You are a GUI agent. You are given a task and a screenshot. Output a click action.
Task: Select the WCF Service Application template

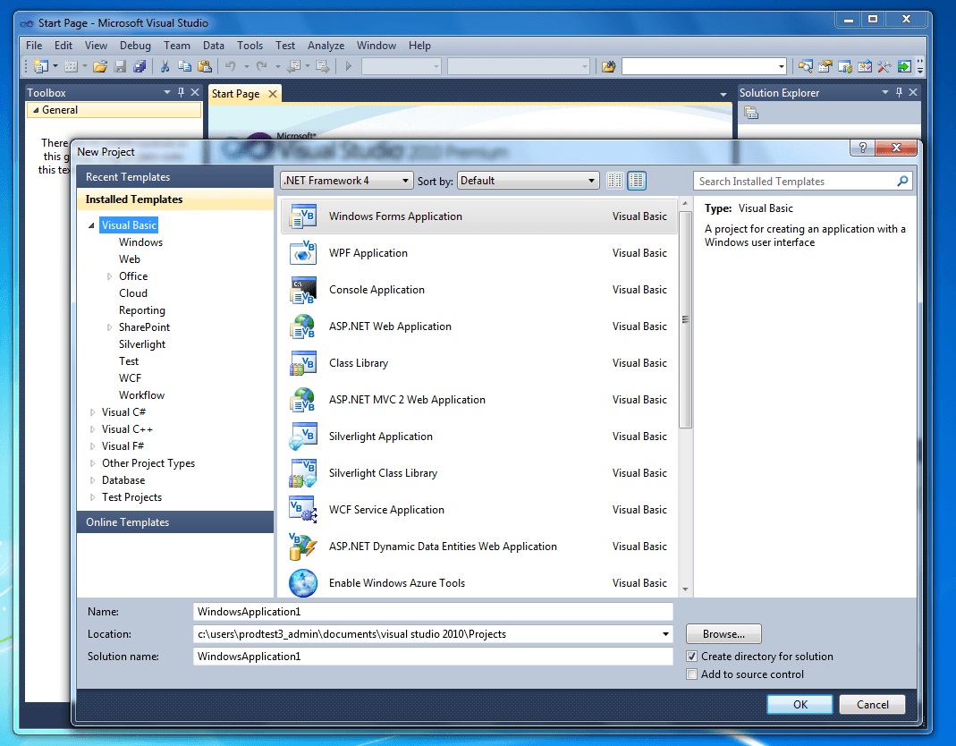[478, 509]
